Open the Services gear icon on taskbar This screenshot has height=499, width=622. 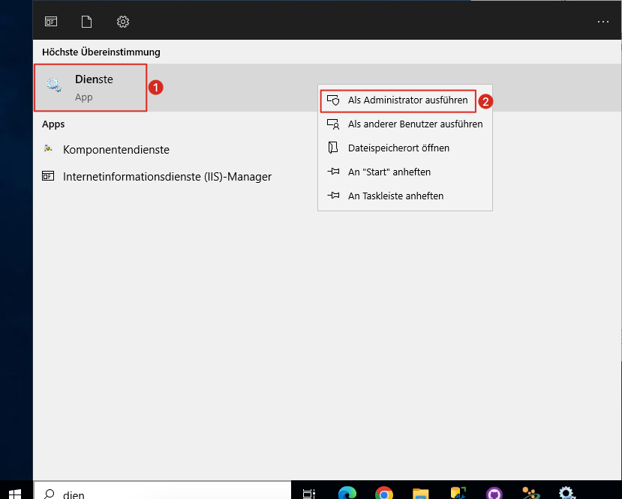[567, 493]
